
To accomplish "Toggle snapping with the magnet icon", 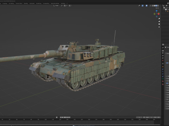I will click(x=65, y=6).
